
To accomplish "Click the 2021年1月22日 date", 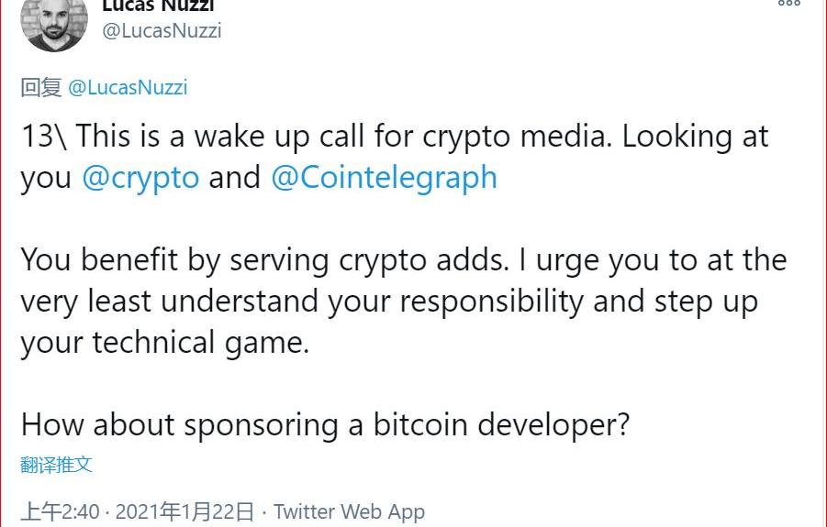I will [x=183, y=511].
